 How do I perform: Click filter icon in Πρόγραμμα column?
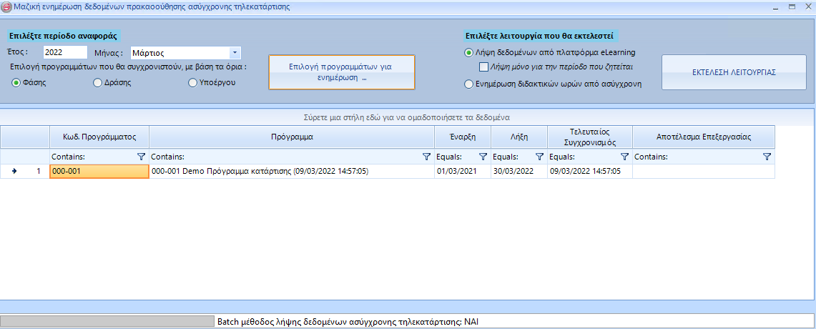[x=427, y=157]
